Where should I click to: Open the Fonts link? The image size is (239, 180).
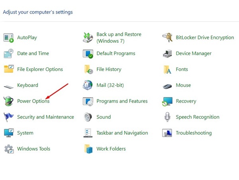(182, 69)
